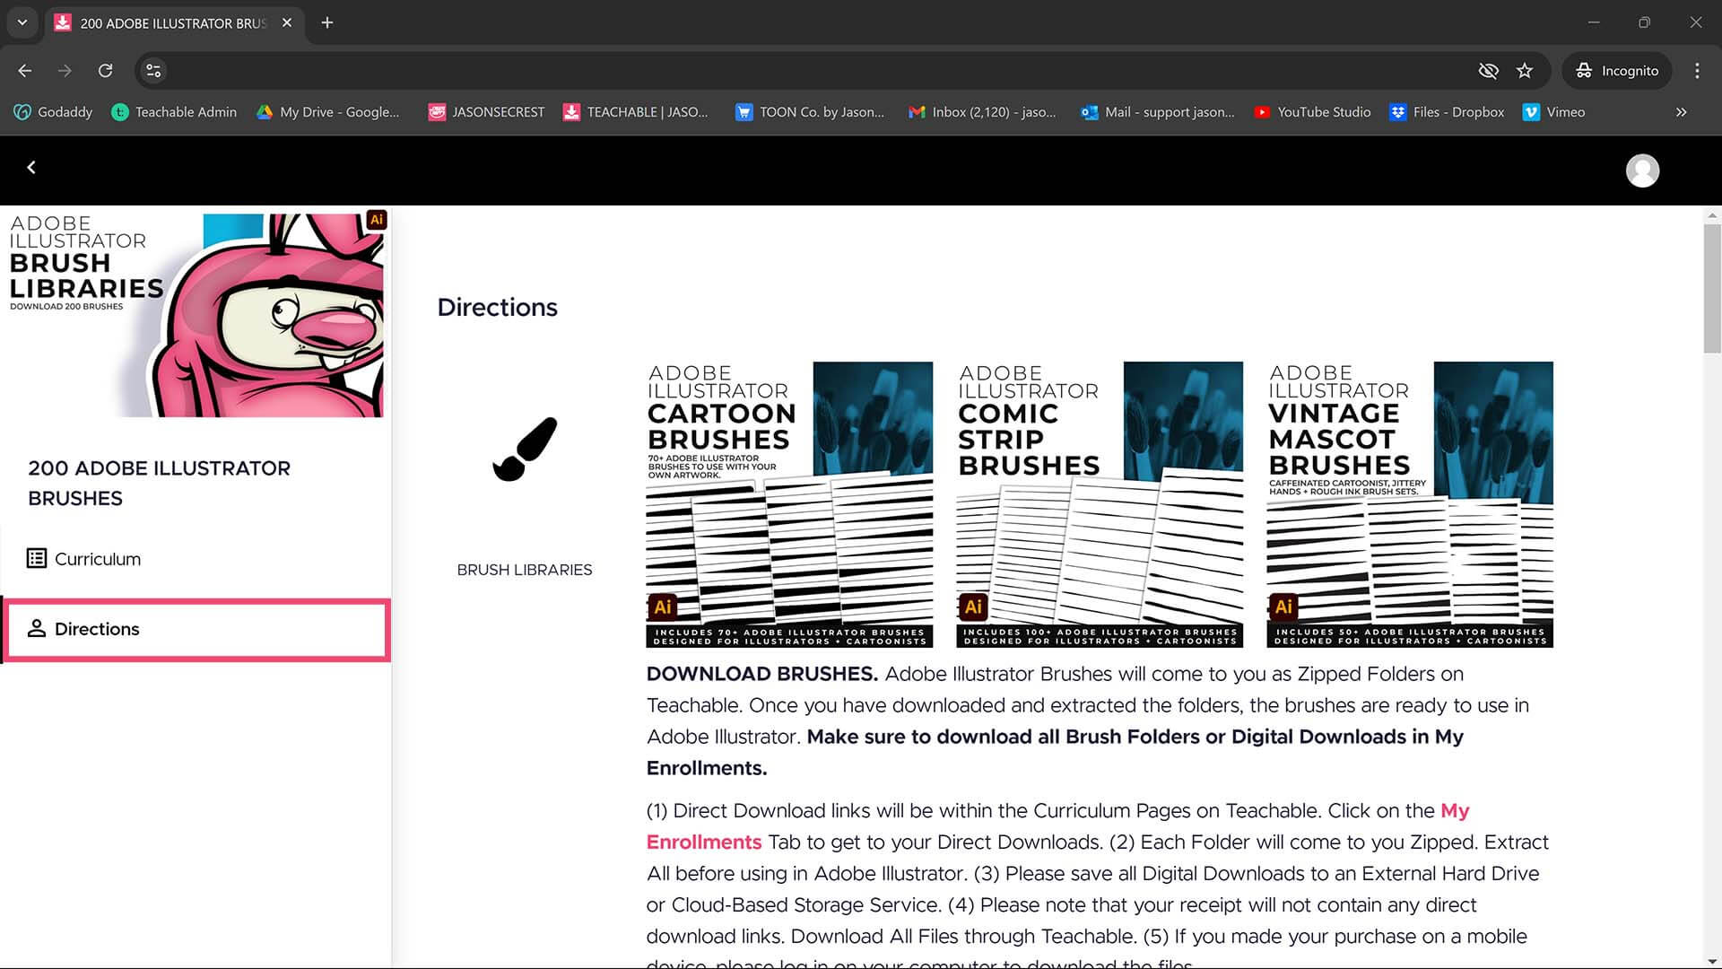Go back with the browser back arrow
Viewport: 1722px width, 969px height.
pyautogui.click(x=25, y=71)
